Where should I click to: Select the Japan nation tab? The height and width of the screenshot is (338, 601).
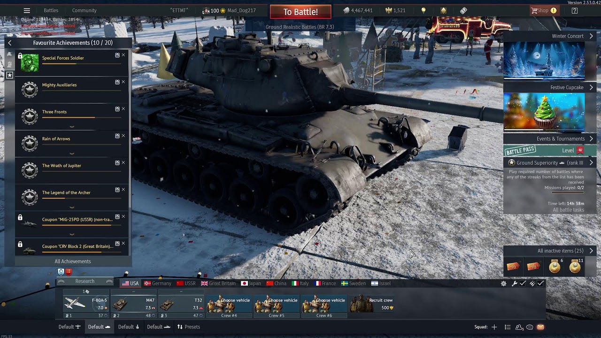pyautogui.click(x=251, y=284)
